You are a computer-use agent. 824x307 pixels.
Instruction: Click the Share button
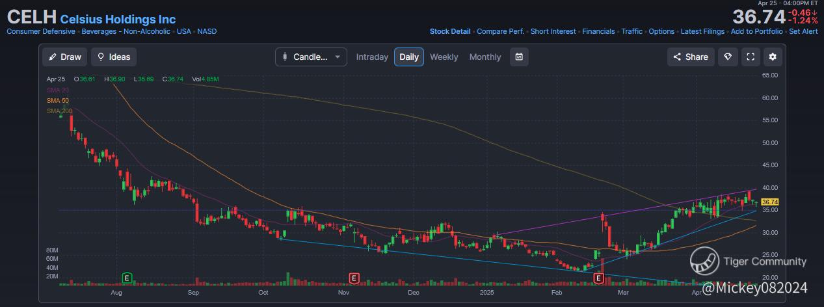coord(691,57)
